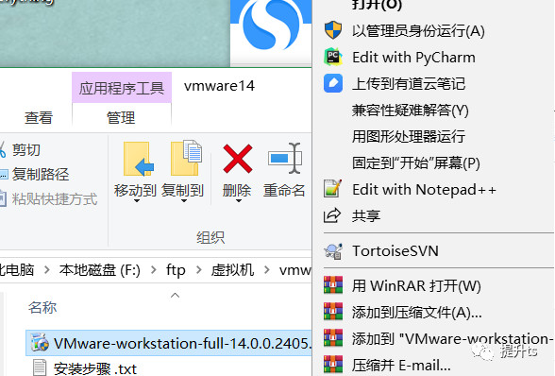Image resolution: width=555 pixels, height=376 pixels.
Task: Choose 上传到有道云笔记 menu entry
Action: click(x=409, y=84)
